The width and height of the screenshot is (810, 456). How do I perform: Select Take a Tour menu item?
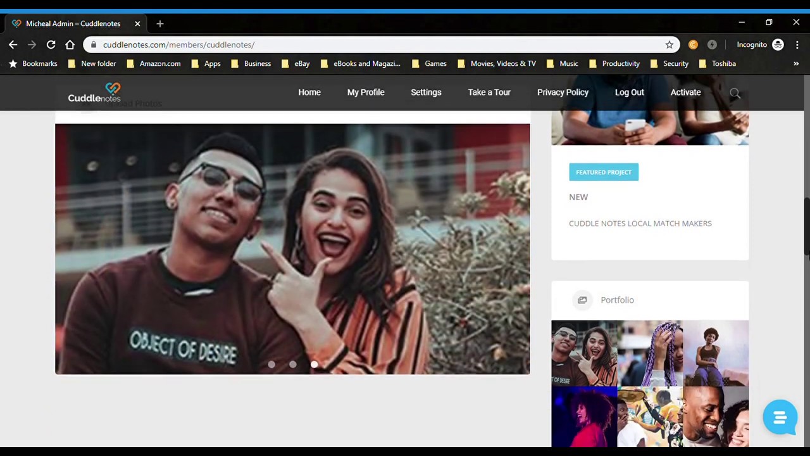(x=489, y=92)
